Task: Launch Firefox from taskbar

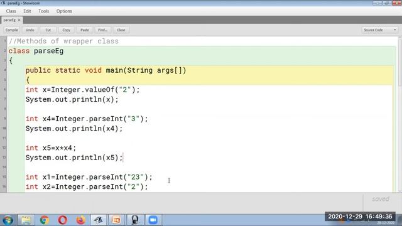Action: [81, 220]
